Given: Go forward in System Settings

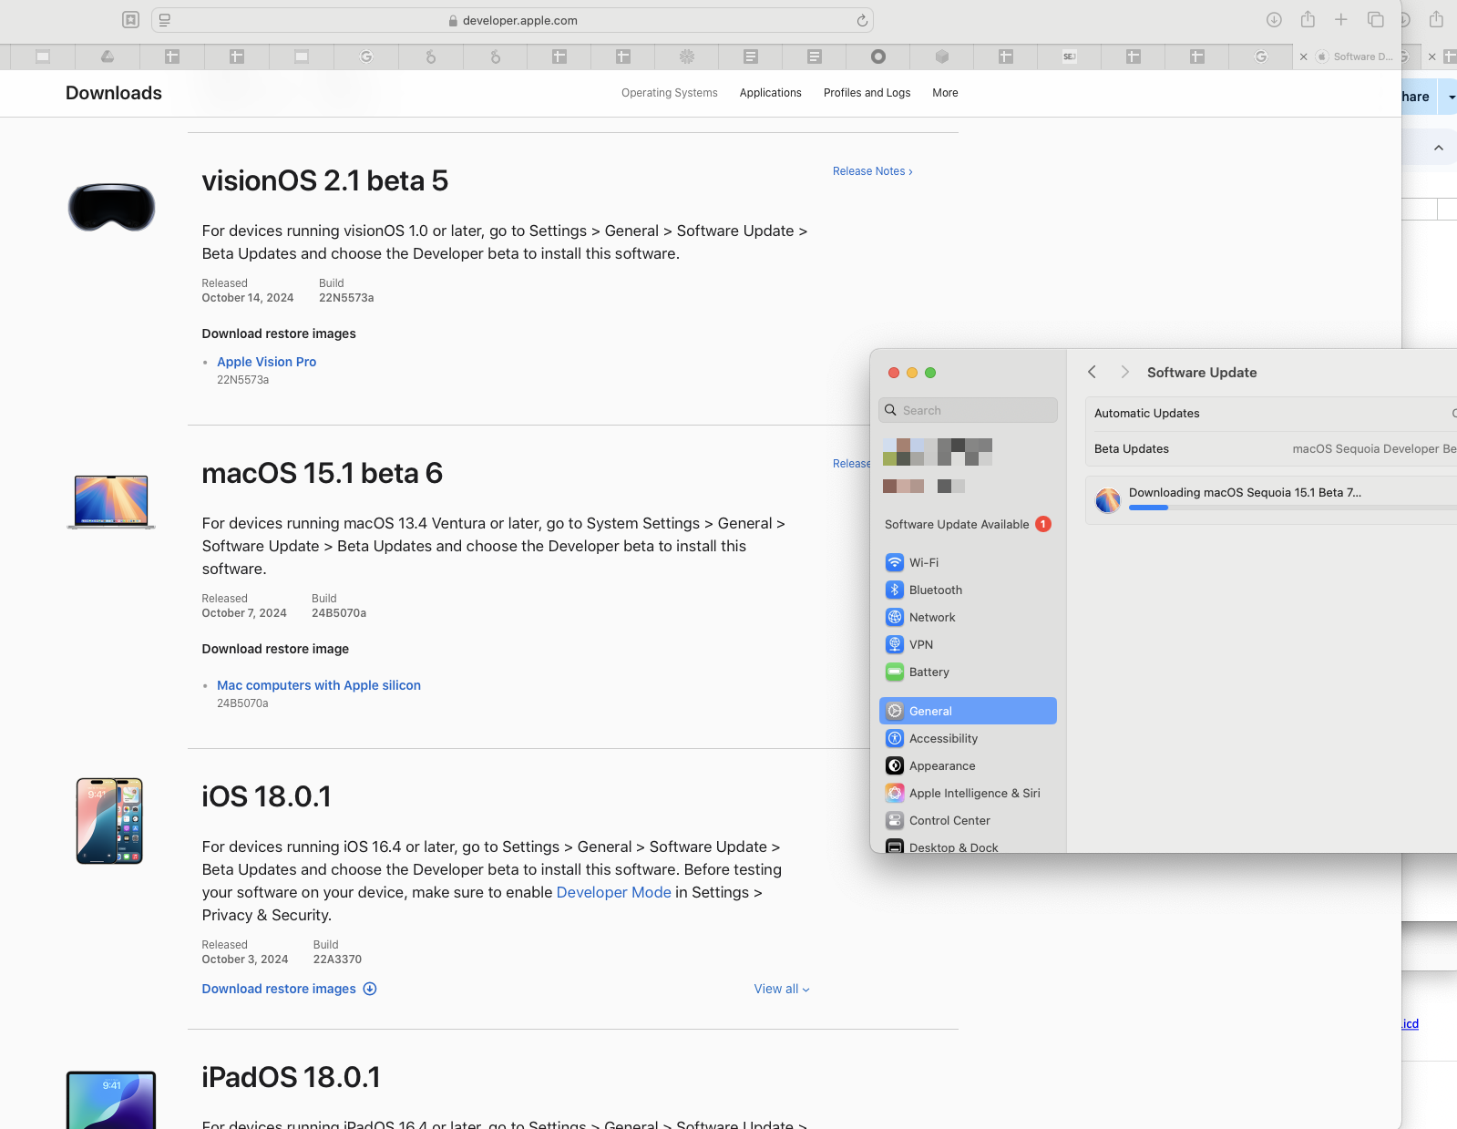Looking at the screenshot, I should pyautogui.click(x=1124, y=372).
